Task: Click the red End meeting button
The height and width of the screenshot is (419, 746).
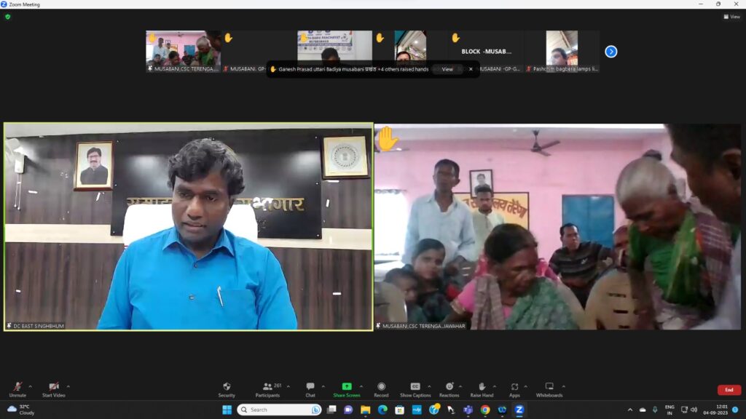Action: click(x=729, y=391)
